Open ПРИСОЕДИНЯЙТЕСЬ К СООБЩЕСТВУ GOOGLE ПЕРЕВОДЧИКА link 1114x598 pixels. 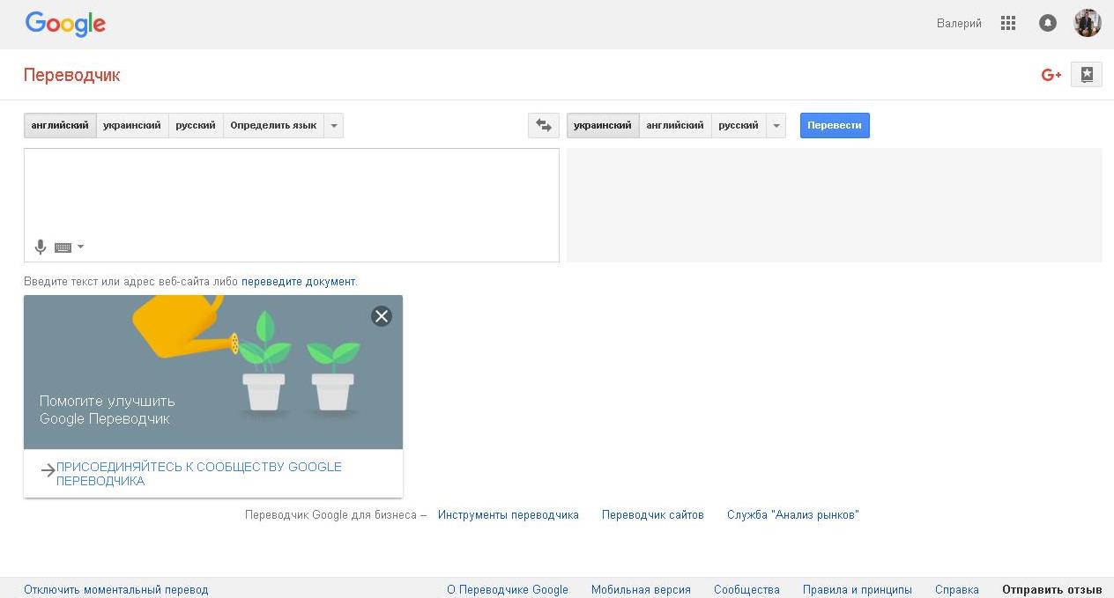click(x=199, y=474)
